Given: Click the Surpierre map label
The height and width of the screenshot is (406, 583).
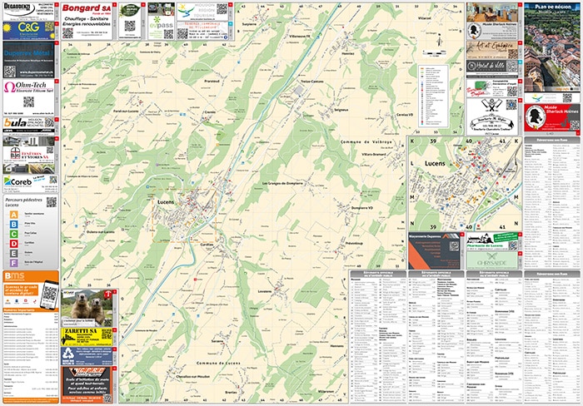Looking at the screenshot, I should pos(249,24).
